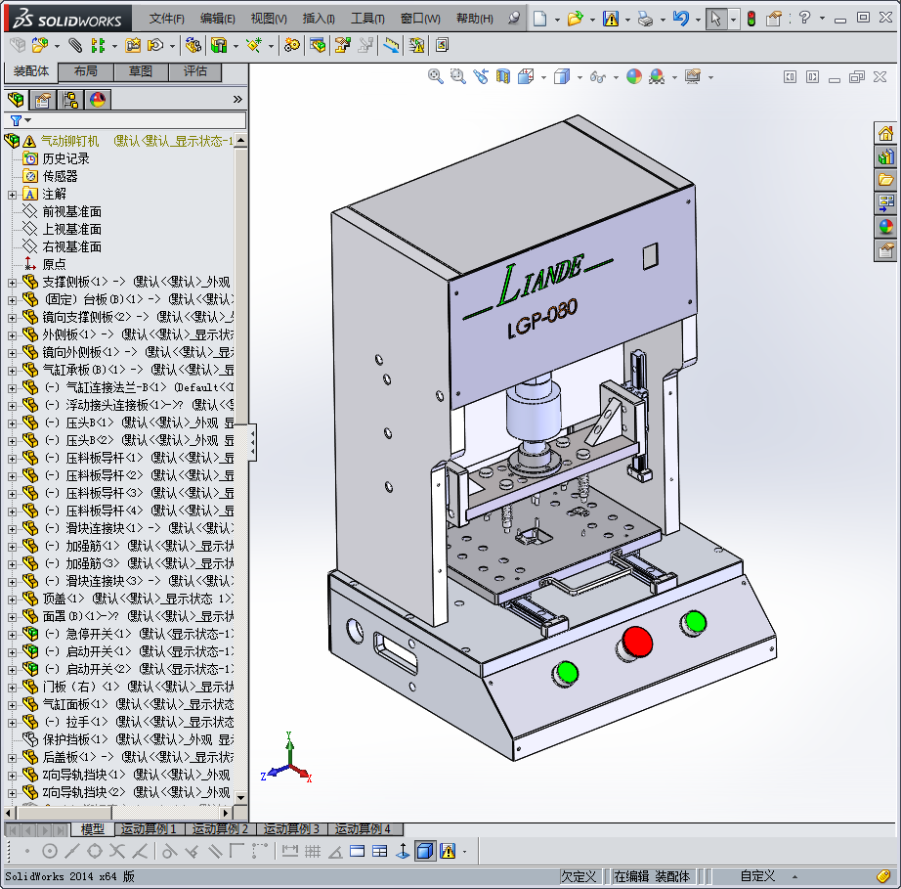Switch to the 评估 tab

[195, 71]
